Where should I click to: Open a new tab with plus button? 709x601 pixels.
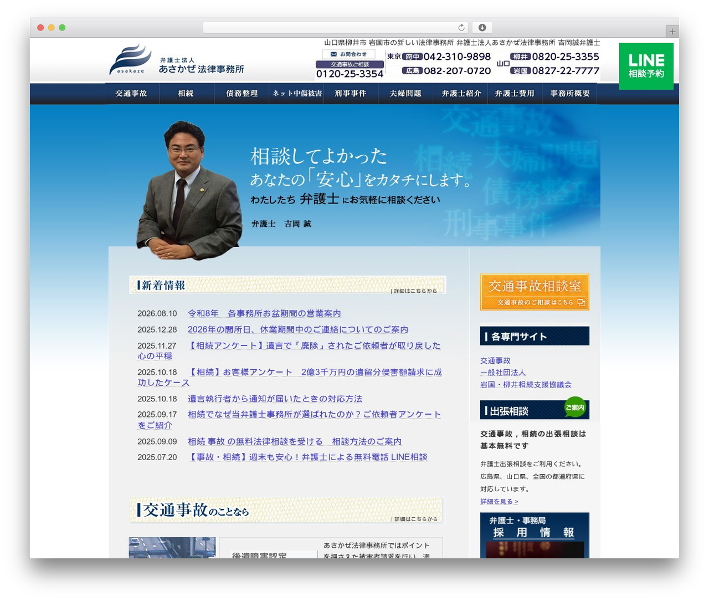(x=672, y=32)
